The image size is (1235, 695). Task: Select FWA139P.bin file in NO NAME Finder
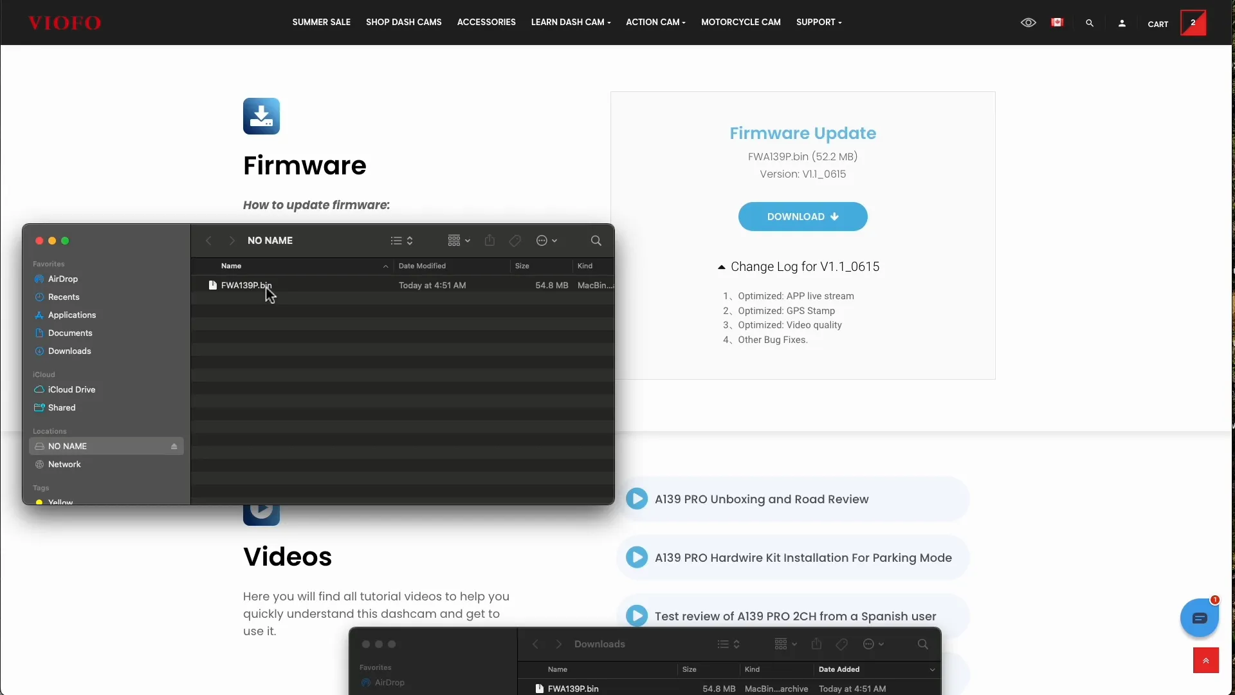pos(246,284)
